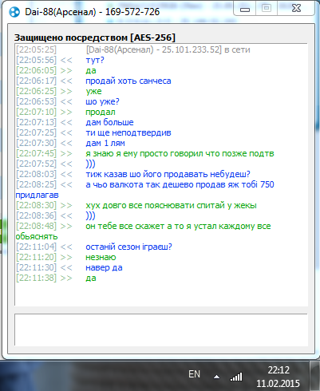Screen dimensions: 320x391
Task: Close the Dai-88(Арсенал) chat window
Action: (x=296, y=9)
